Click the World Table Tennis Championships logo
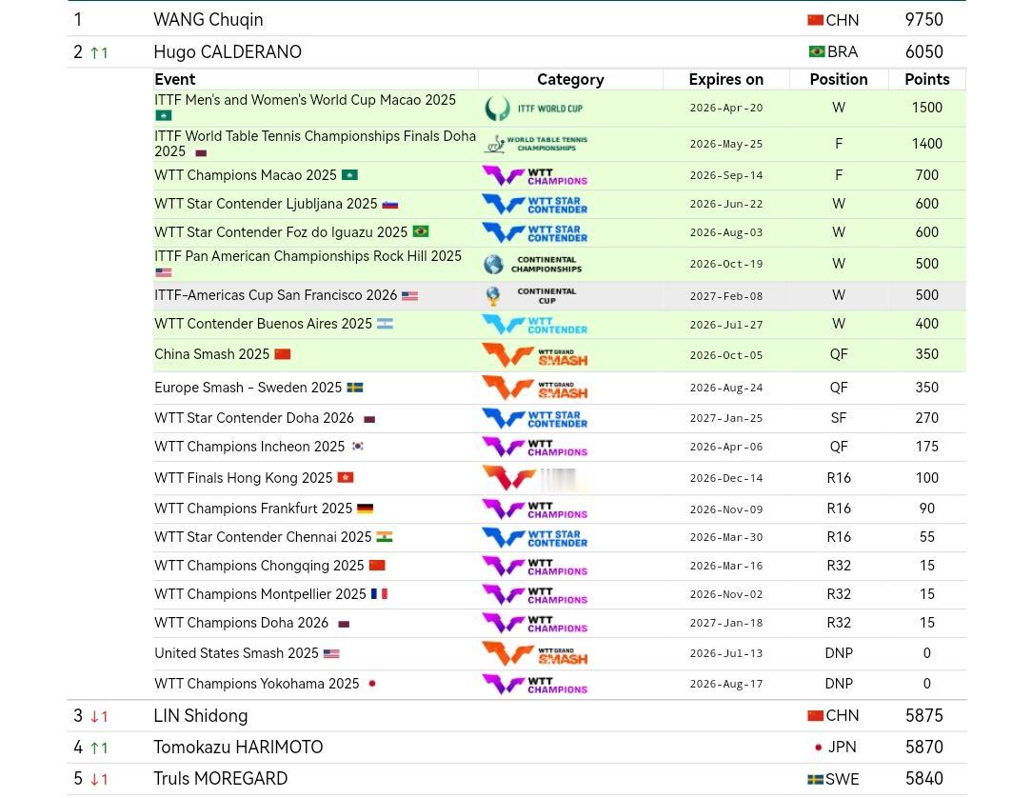 [536, 144]
